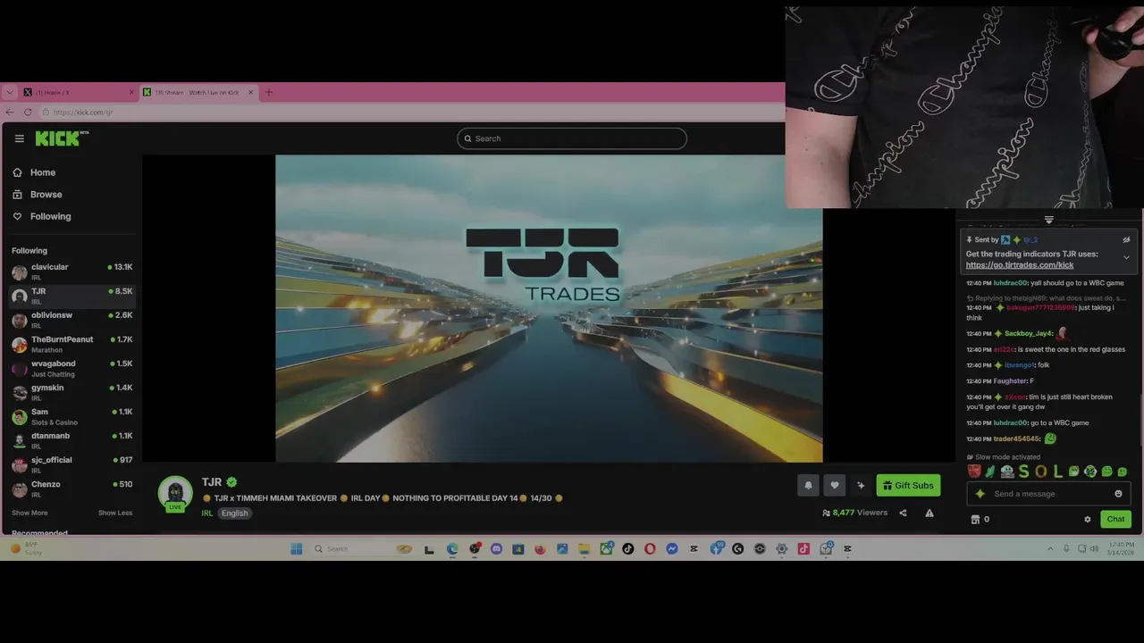
Task: Click the chat shop points icon
Action: pos(975,519)
